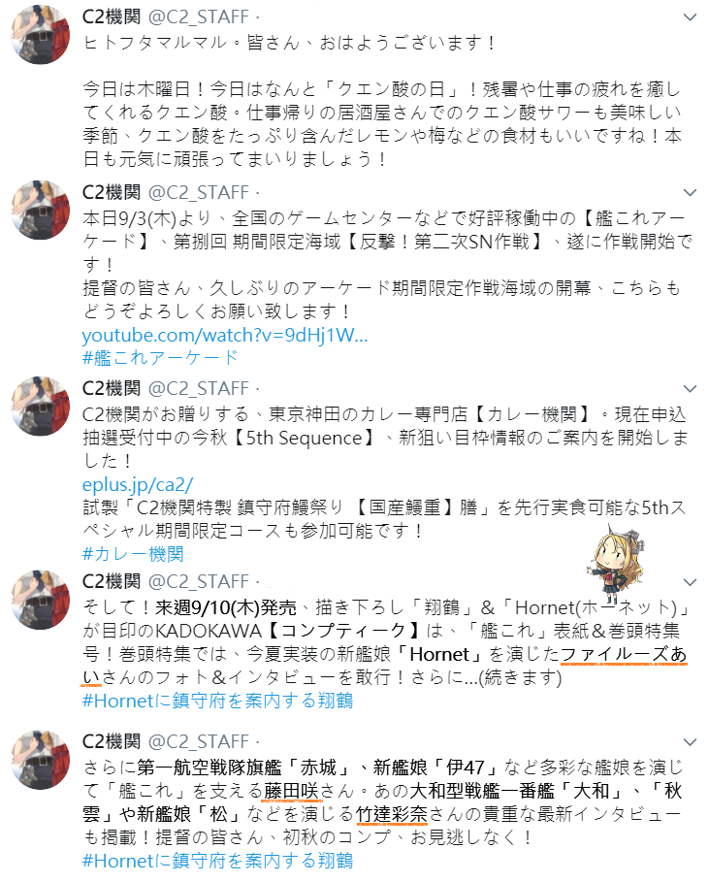The width and height of the screenshot is (709, 882).
Task: Open the hashtag in the Hornet magazine tweet
Action: [217, 701]
